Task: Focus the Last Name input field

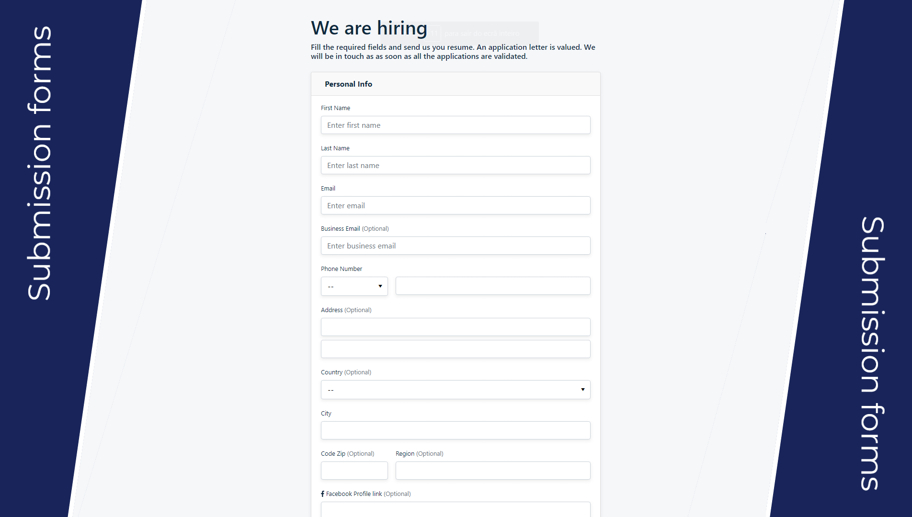Action: click(x=455, y=165)
